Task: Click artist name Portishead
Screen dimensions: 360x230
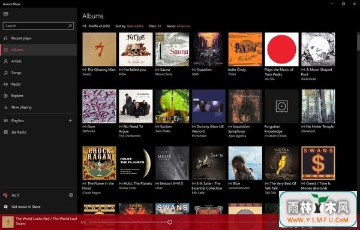Action: point(199,136)
